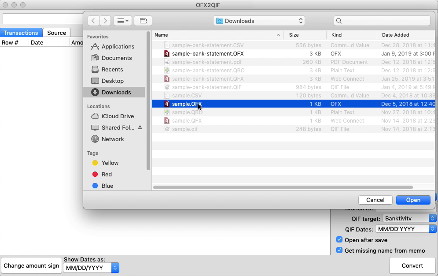
Task: Open the Downloads location popup
Action: [259, 21]
